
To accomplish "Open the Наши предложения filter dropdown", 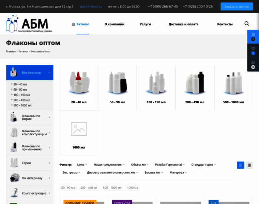I will pos(109,165).
